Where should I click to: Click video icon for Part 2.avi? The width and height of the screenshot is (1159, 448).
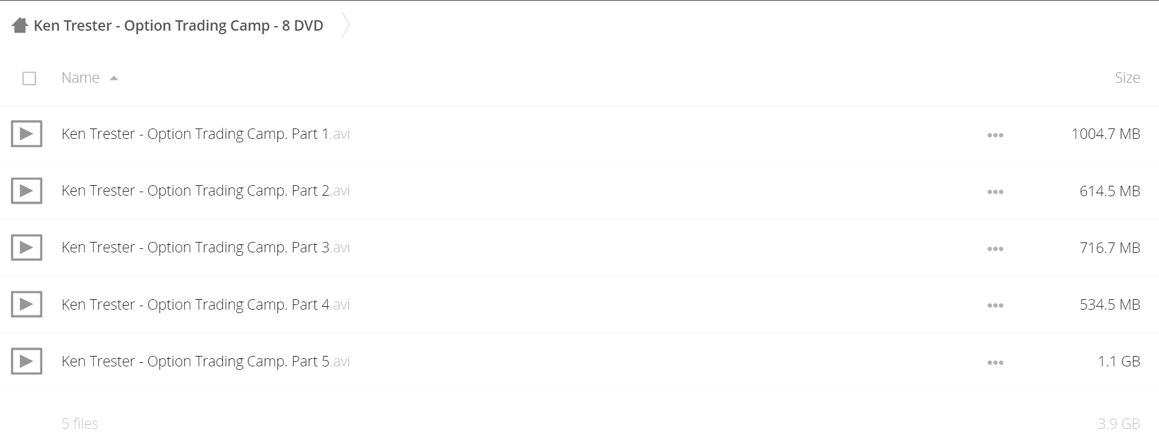27,190
